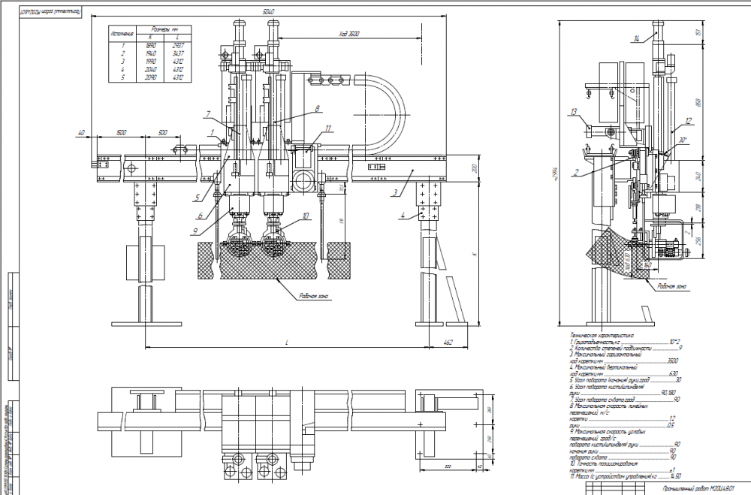Select the line '3 Максимальный горизонтальный'

(x=606, y=355)
